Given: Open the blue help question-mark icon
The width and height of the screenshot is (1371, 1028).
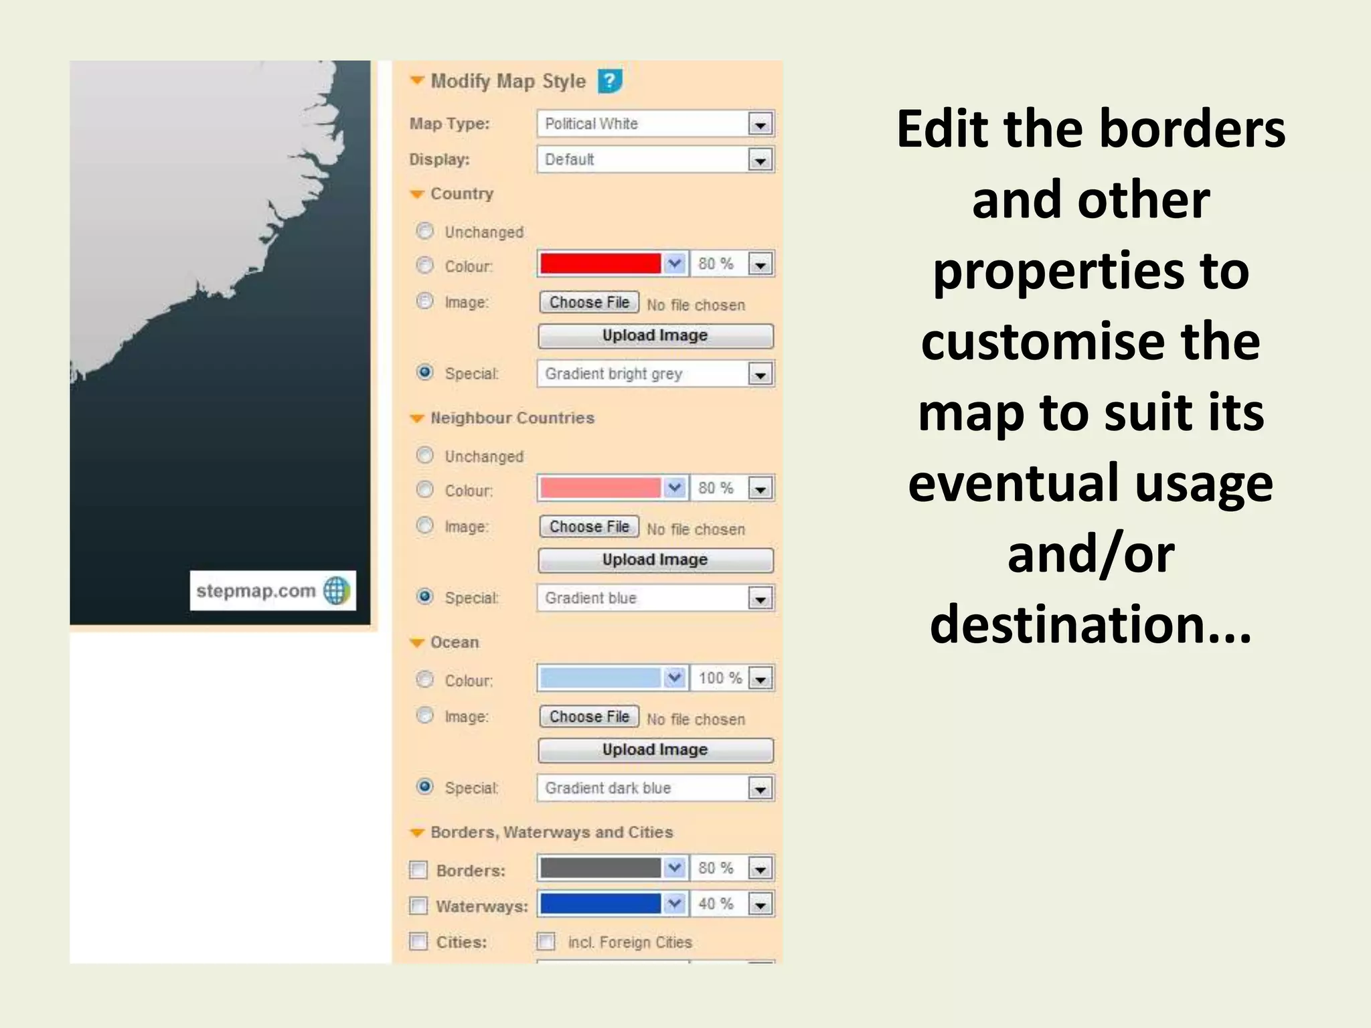Looking at the screenshot, I should (610, 81).
